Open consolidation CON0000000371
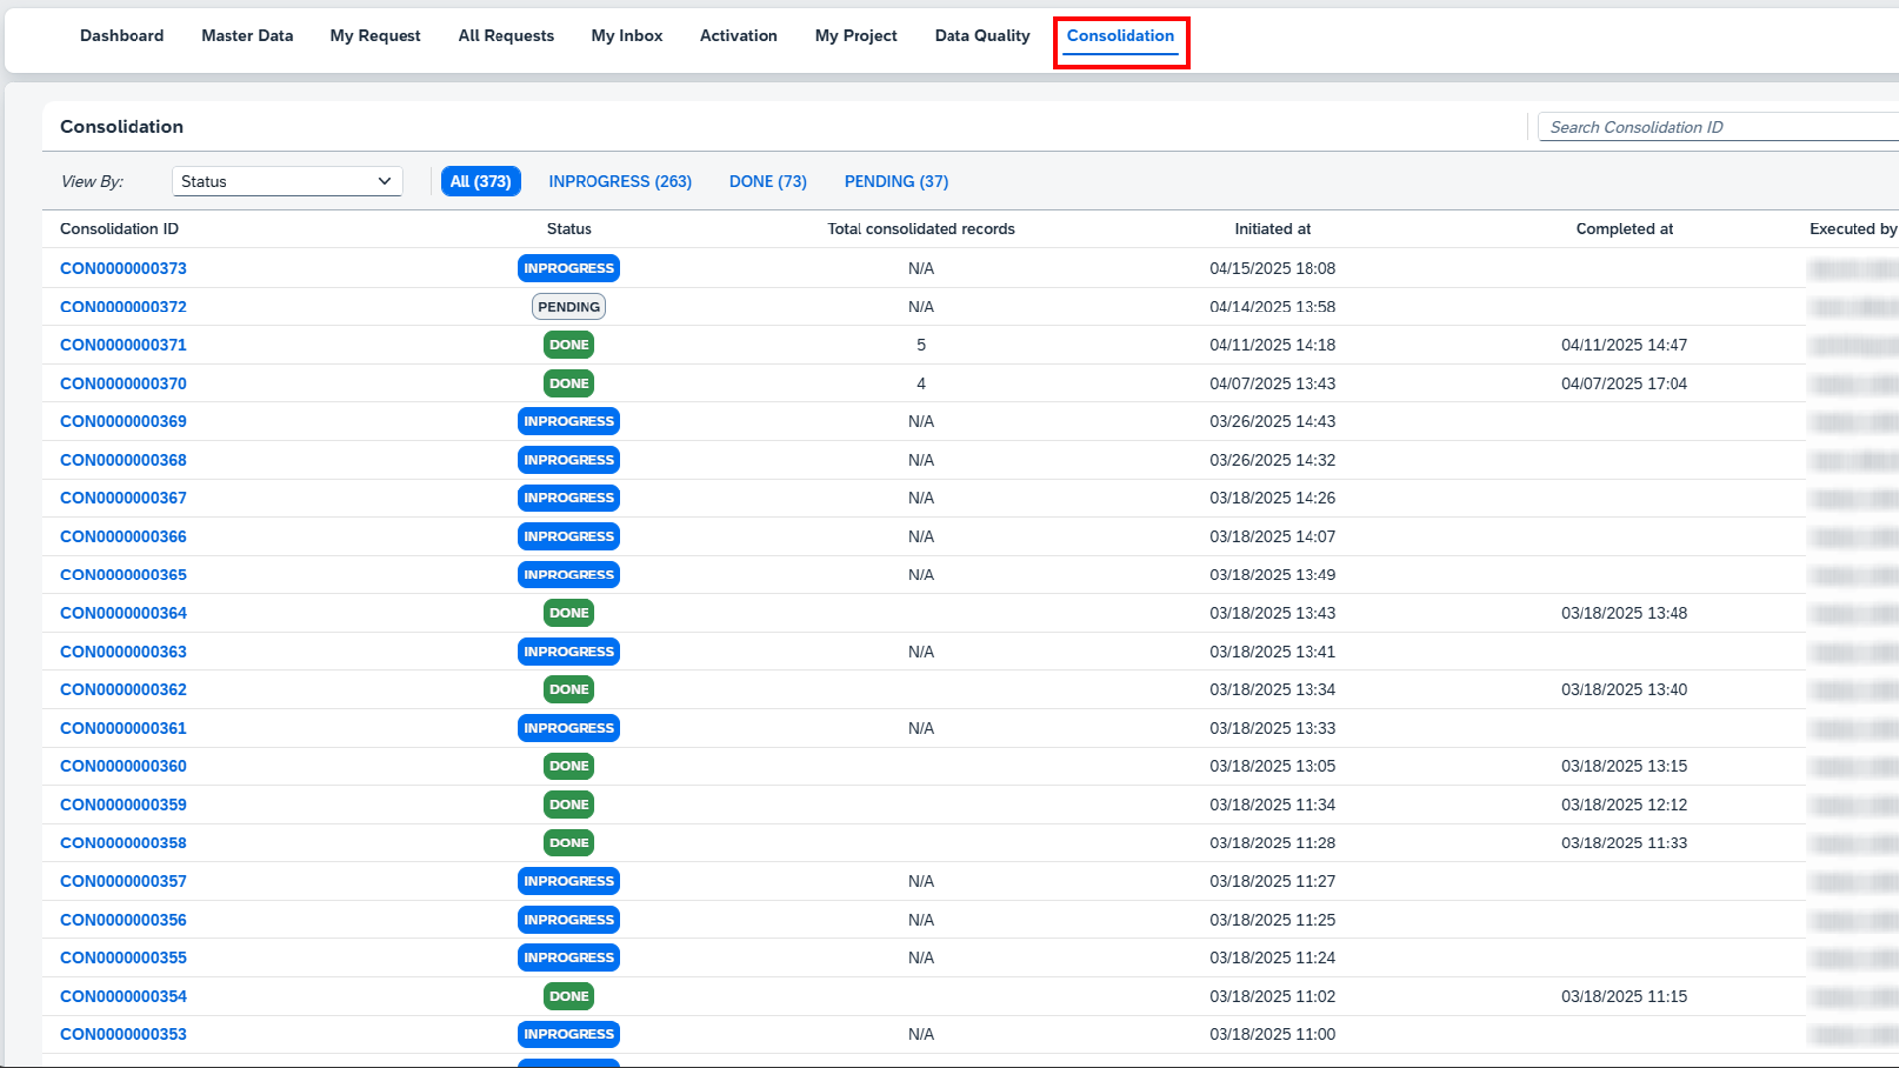 [124, 345]
